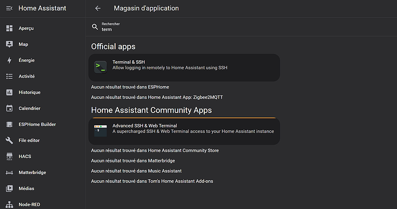Click Home Assistant Community Apps heading
The width and height of the screenshot is (397, 209).
click(151, 110)
